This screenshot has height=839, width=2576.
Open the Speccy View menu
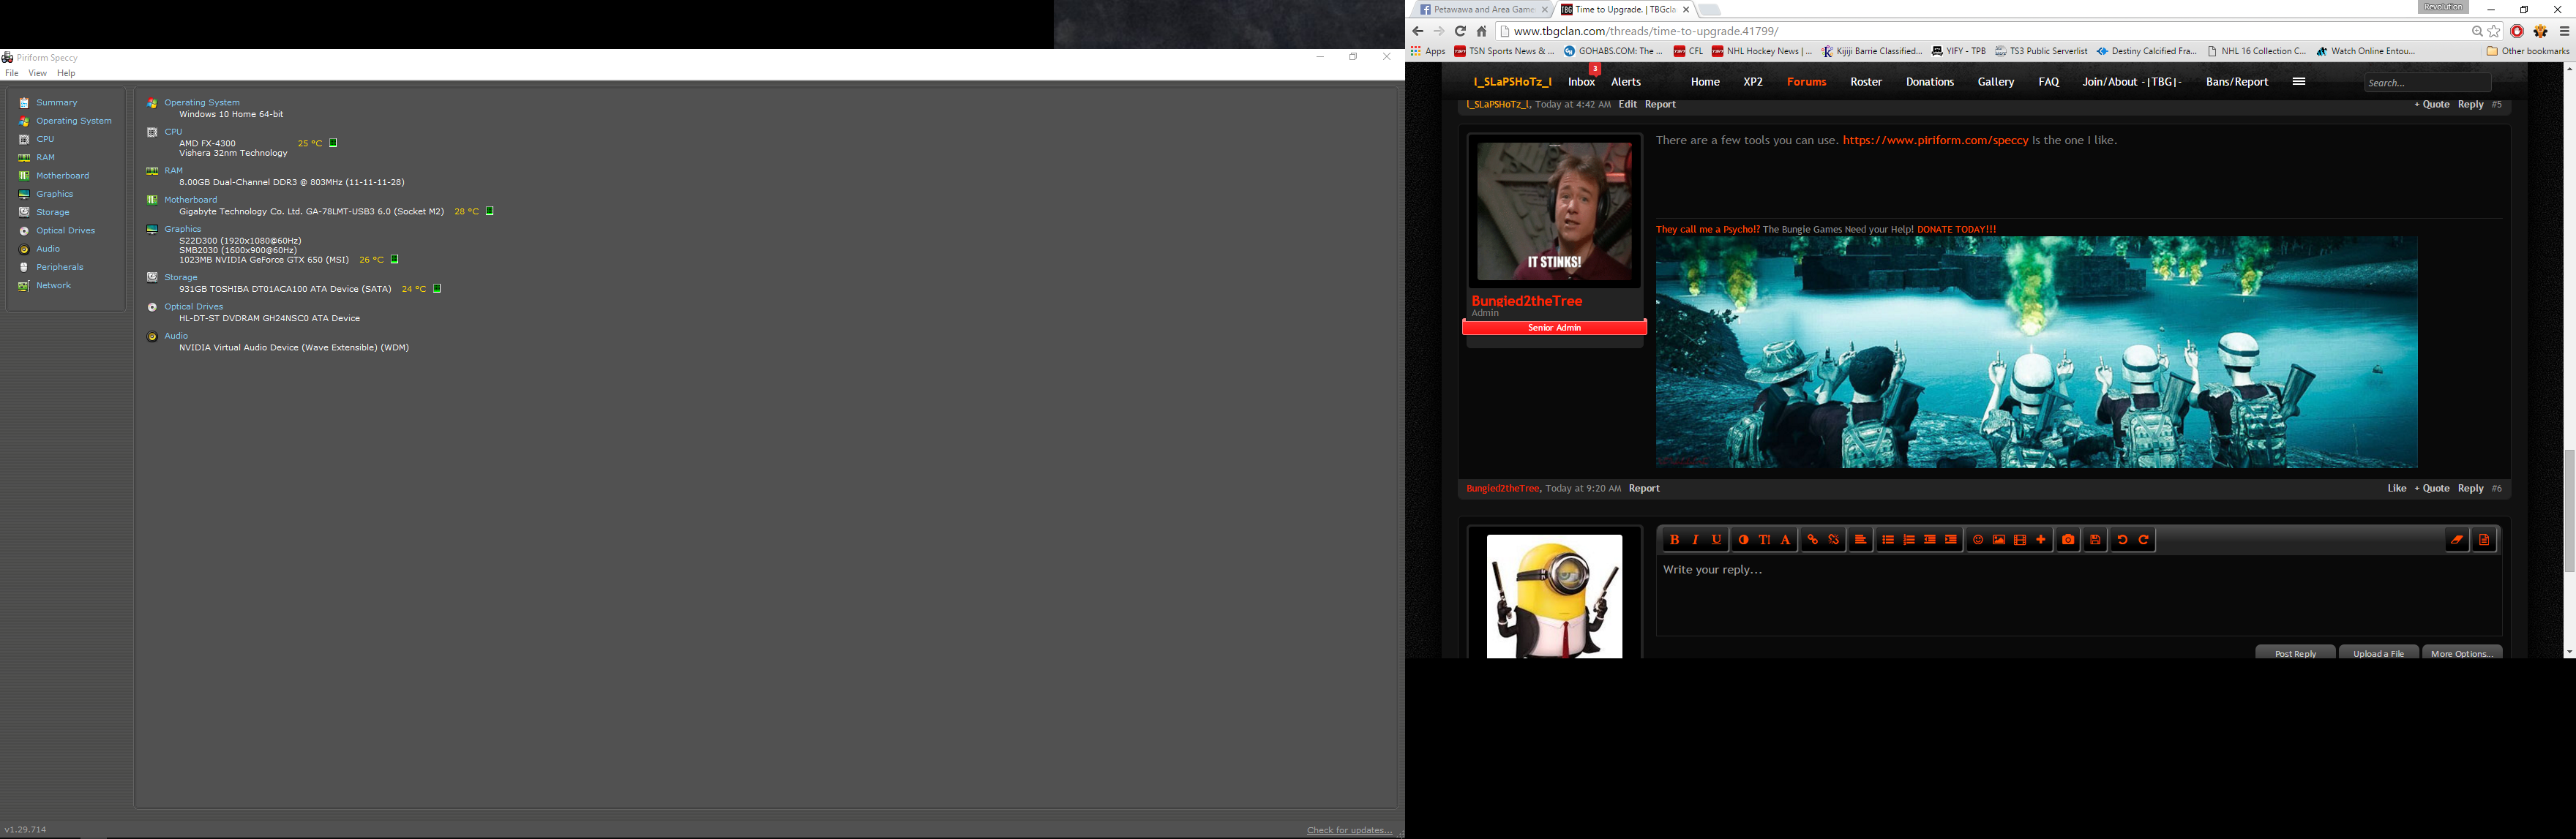pyautogui.click(x=37, y=73)
